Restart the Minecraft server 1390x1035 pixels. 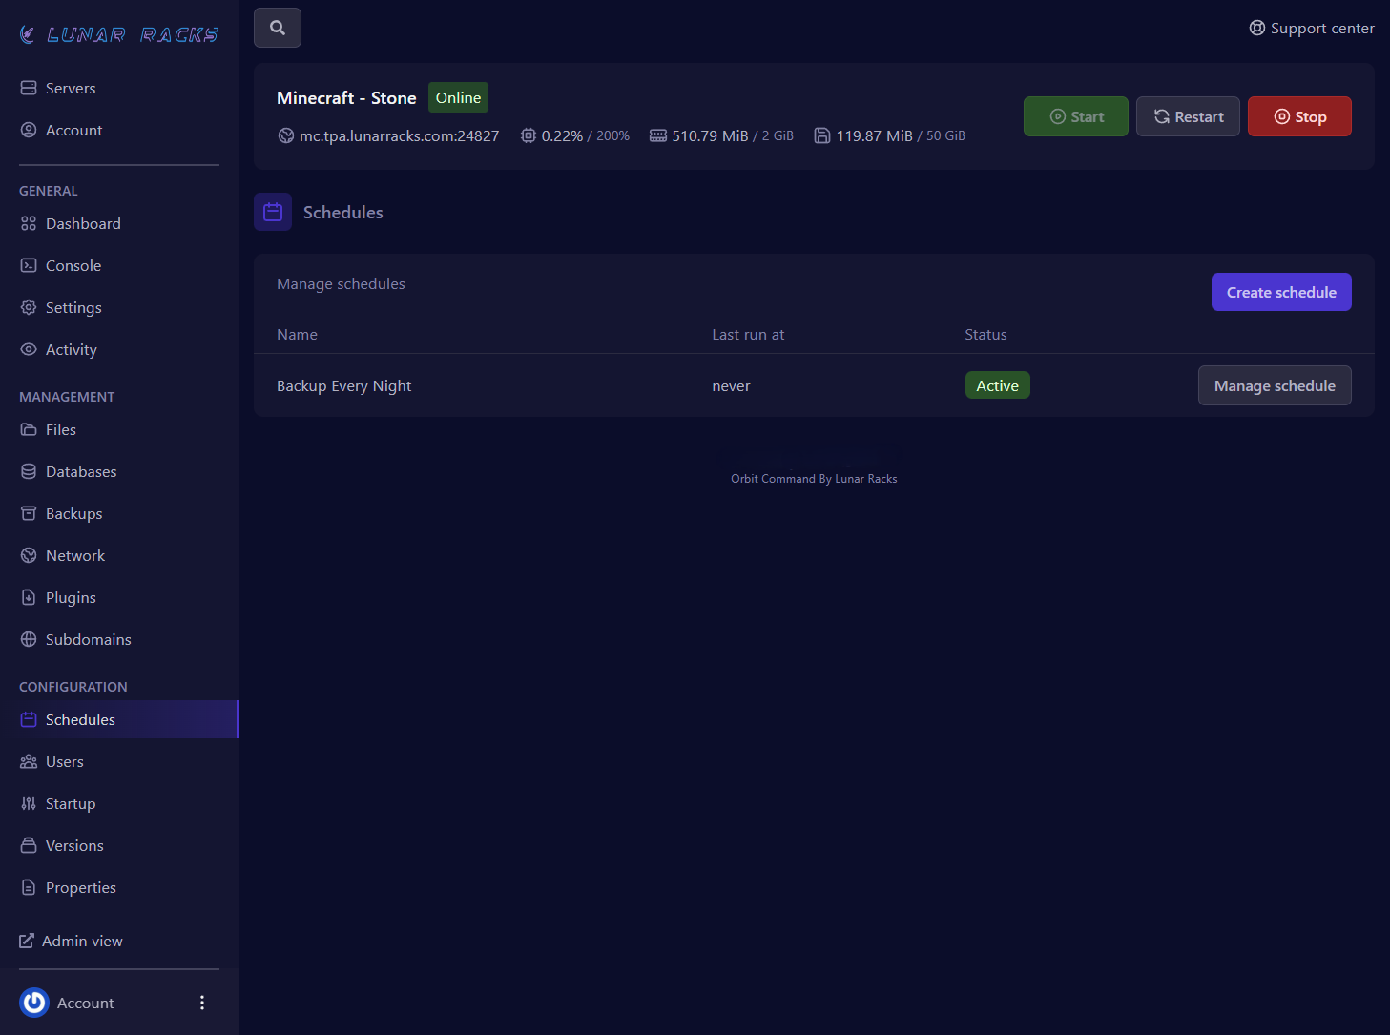pos(1188,116)
